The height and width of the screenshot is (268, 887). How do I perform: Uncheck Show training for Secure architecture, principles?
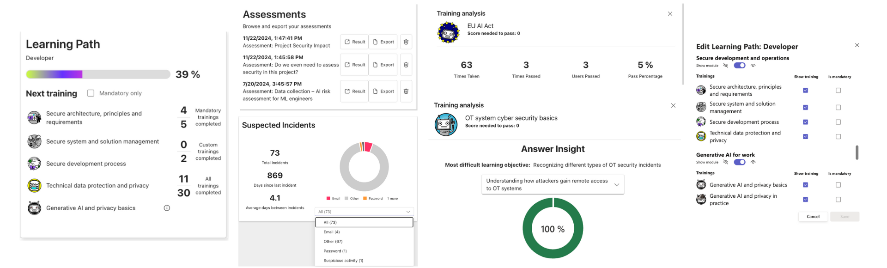805,91
